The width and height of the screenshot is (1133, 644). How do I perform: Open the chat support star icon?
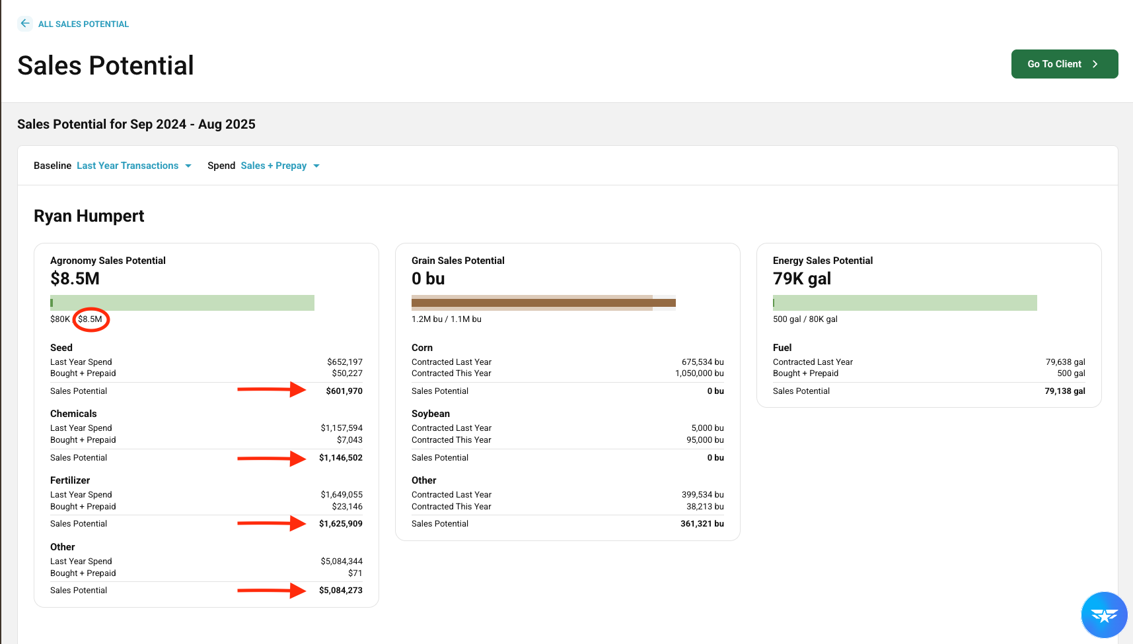point(1104,615)
